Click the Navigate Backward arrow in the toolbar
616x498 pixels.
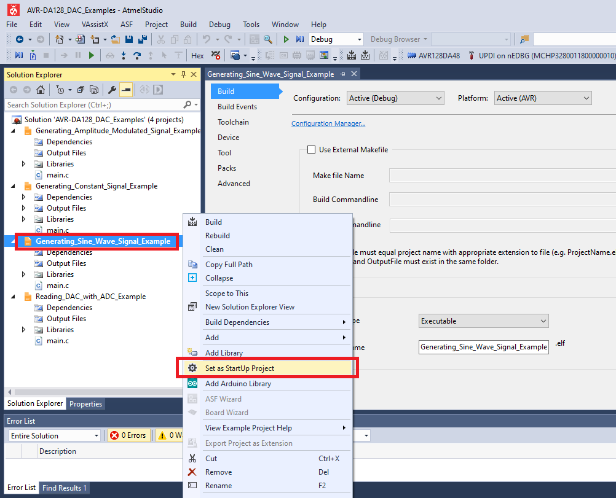click(x=19, y=39)
